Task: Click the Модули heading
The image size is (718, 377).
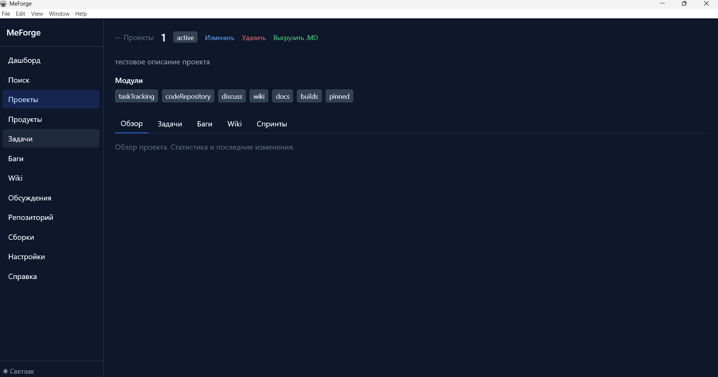Action: pyautogui.click(x=129, y=80)
